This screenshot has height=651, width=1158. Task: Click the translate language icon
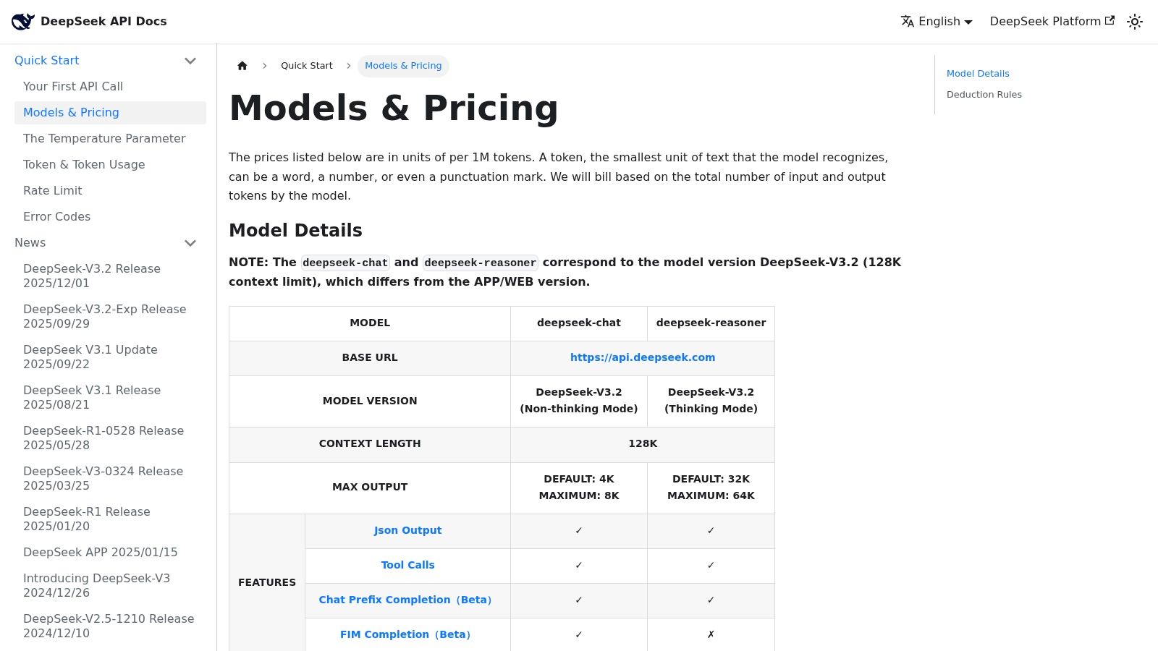pos(908,22)
